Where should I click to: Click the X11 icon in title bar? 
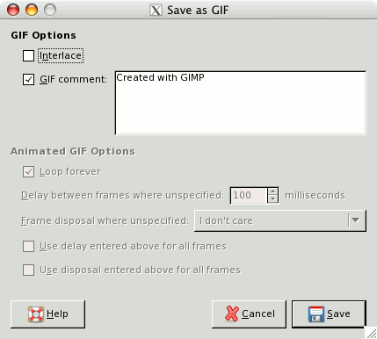[156, 11]
